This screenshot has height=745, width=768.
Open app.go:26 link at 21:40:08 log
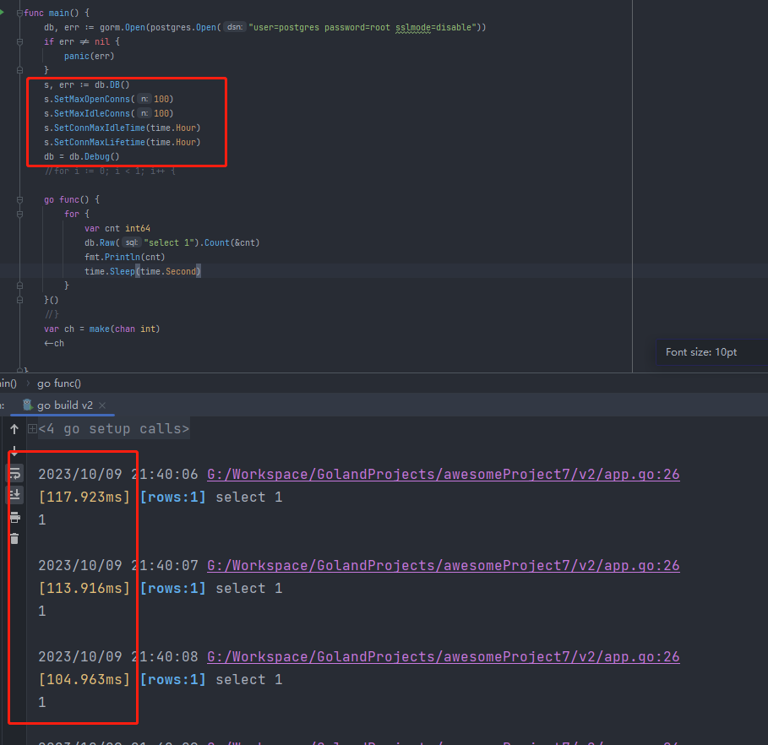pyautogui.click(x=443, y=657)
